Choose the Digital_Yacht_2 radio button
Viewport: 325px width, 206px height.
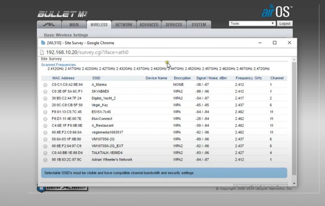(x=45, y=98)
